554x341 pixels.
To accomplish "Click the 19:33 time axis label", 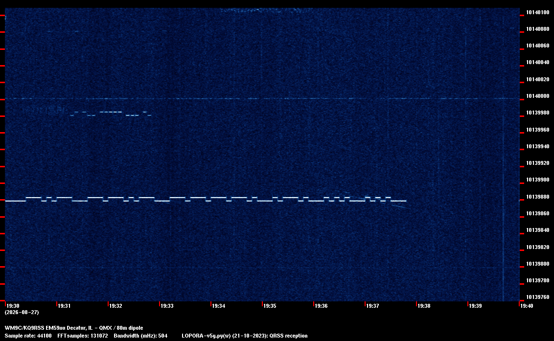I will coord(167,306).
